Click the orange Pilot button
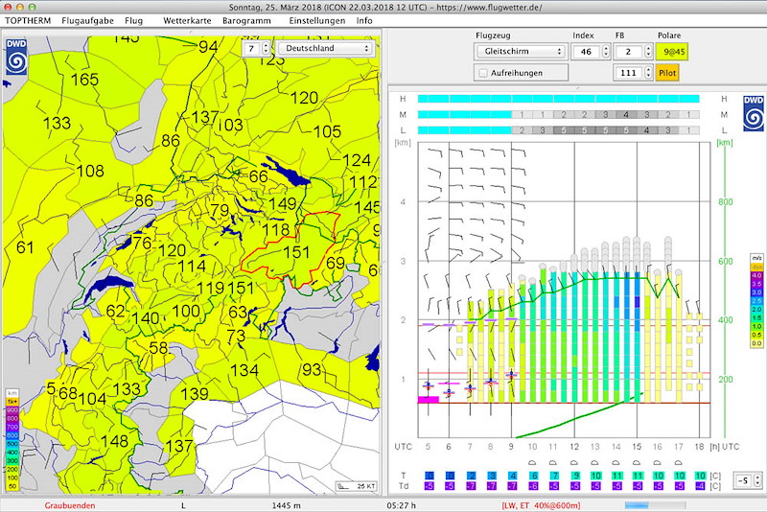The image size is (767, 512). pyautogui.click(x=667, y=73)
